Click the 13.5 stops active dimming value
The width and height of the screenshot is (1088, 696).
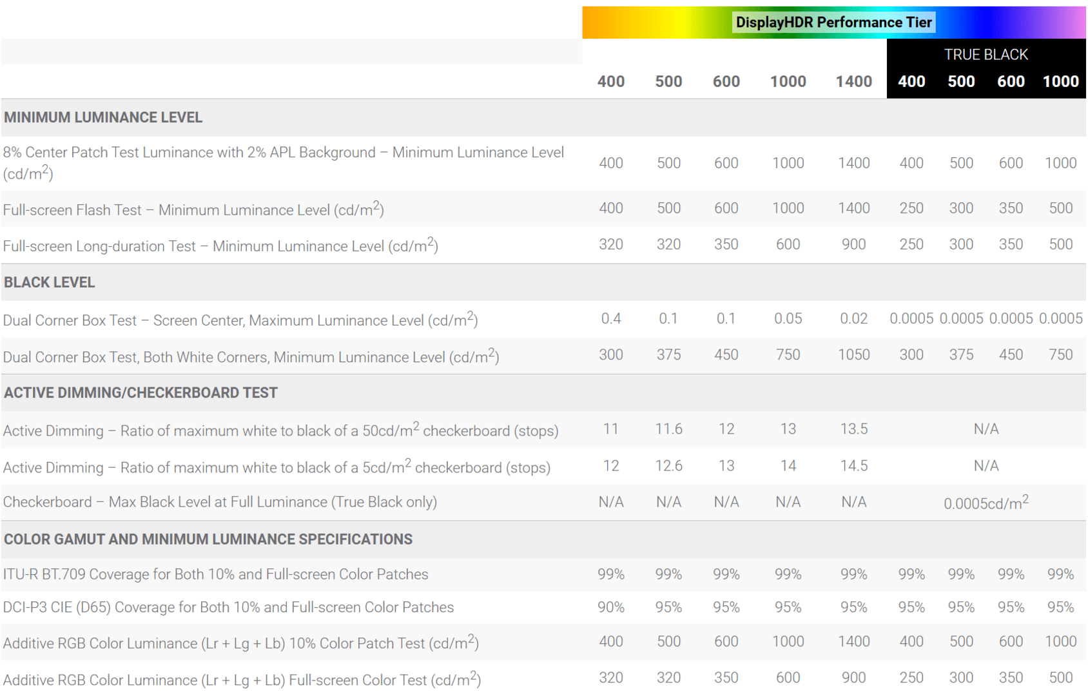[x=853, y=429]
